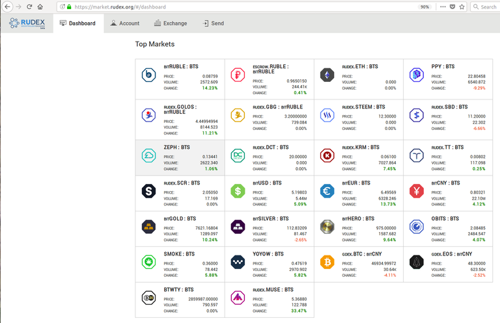The image size is (500, 323).
Task: Click the RUDEX.SCR market icon
Action: [x=148, y=191]
